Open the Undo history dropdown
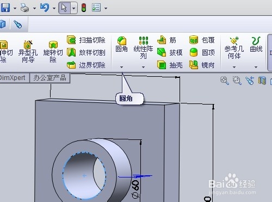 coord(54,8)
